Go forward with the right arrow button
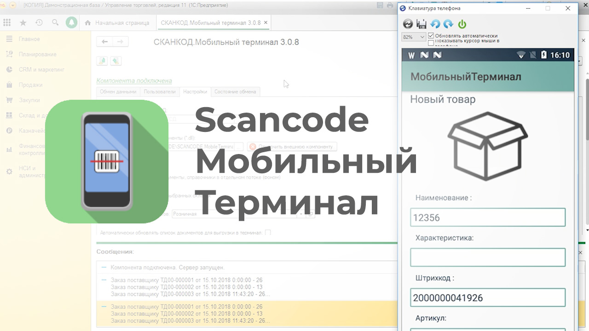This screenshot has width=589, height=331. click(x=120, y=42)
